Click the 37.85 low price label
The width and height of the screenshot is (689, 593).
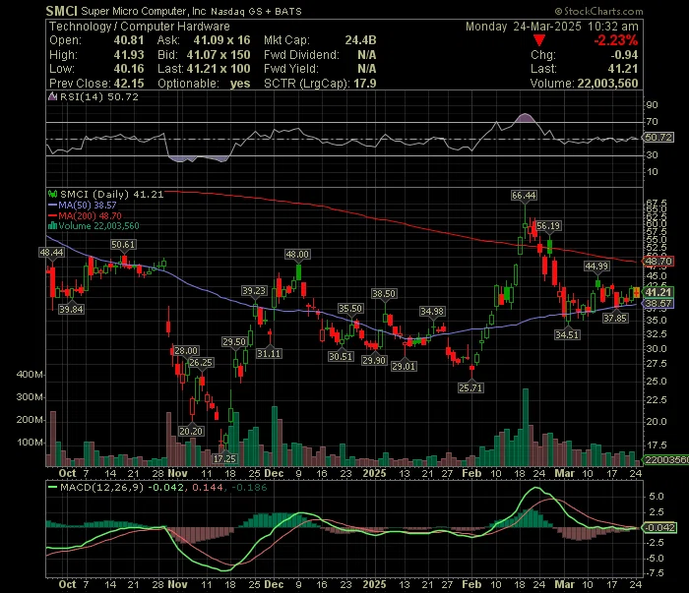[x=615, y=319]
